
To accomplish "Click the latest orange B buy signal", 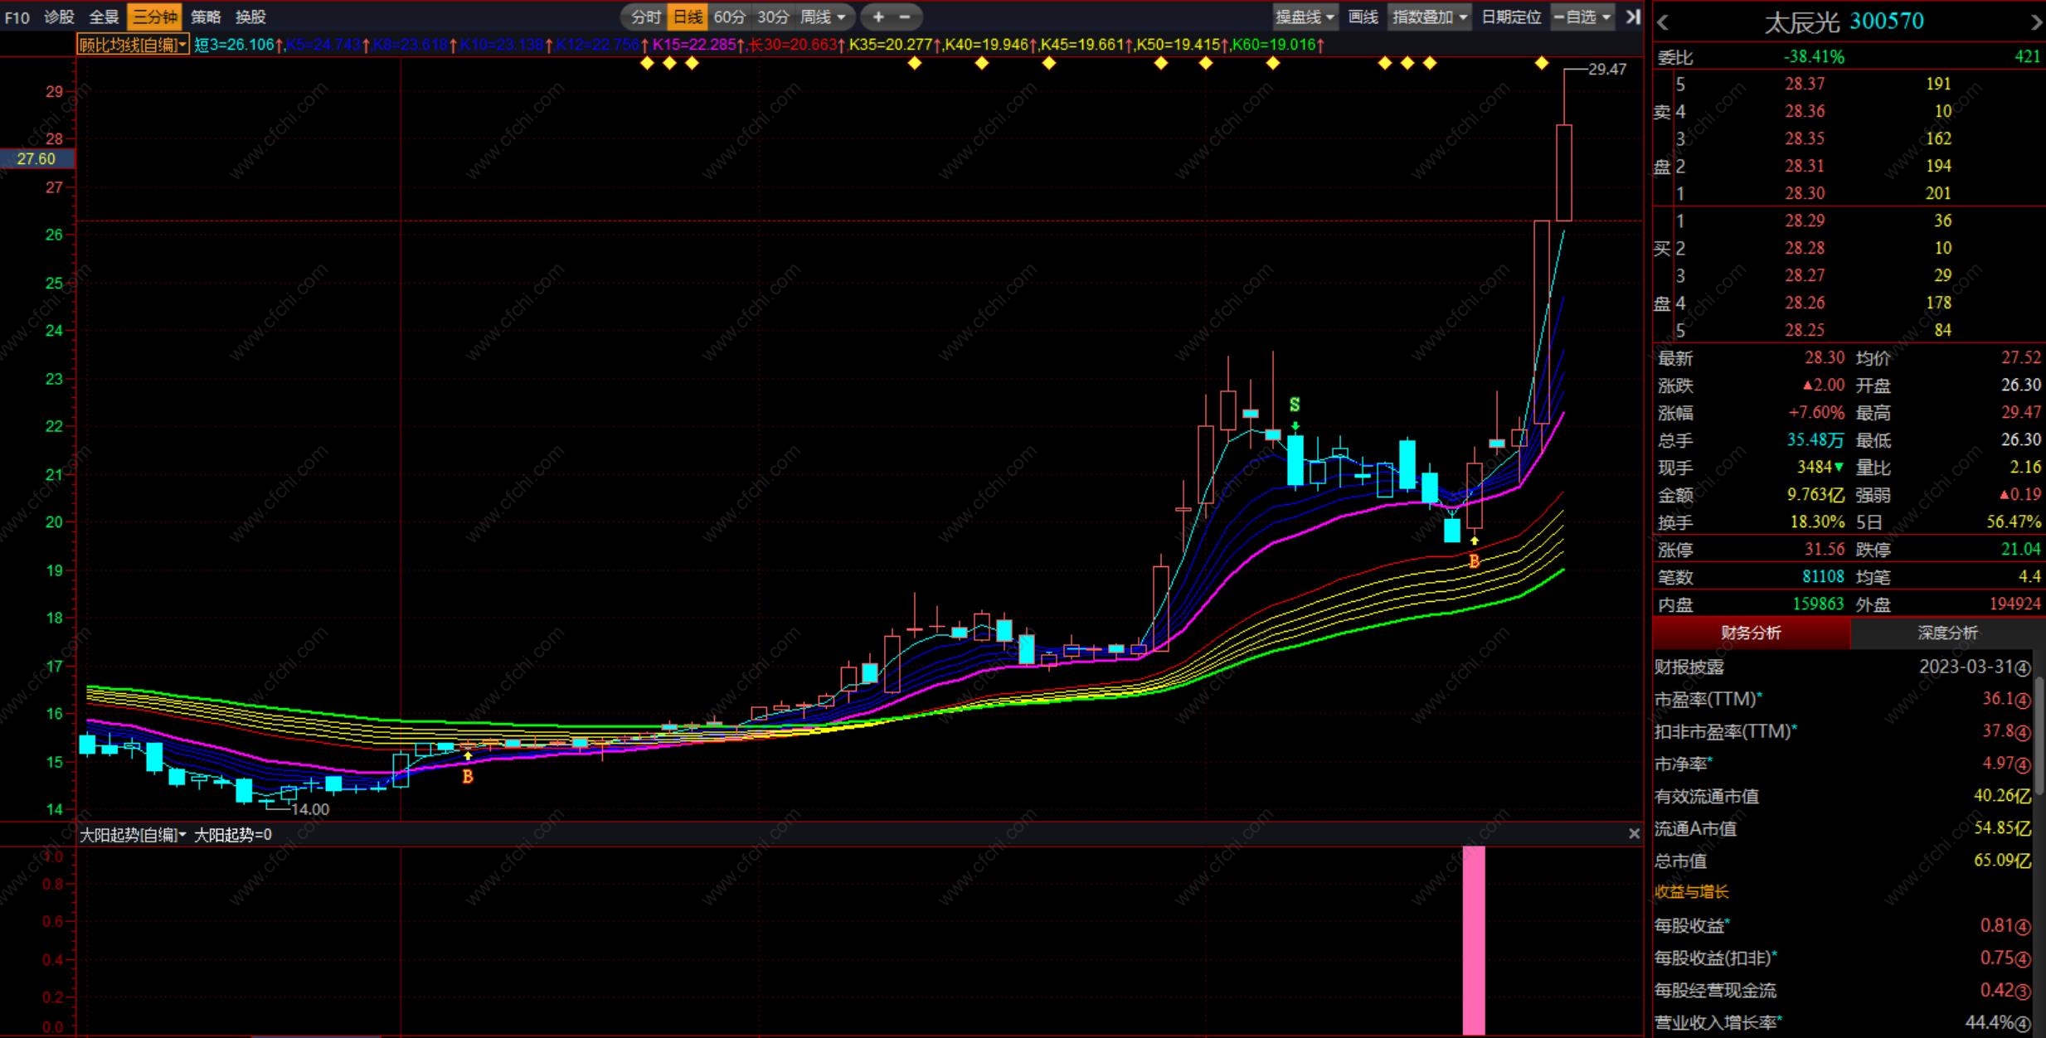I will tap(1474, 561).
